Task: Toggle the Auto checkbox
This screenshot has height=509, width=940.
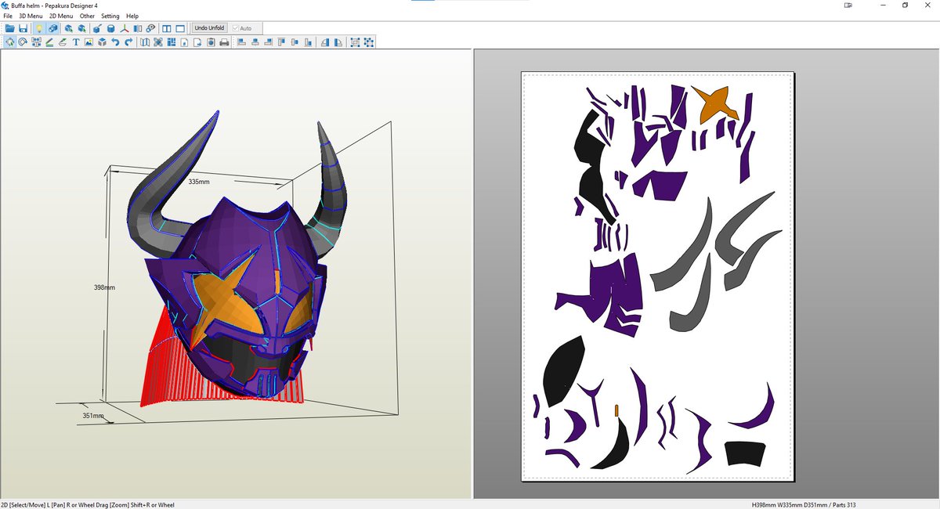Action: 242,28
